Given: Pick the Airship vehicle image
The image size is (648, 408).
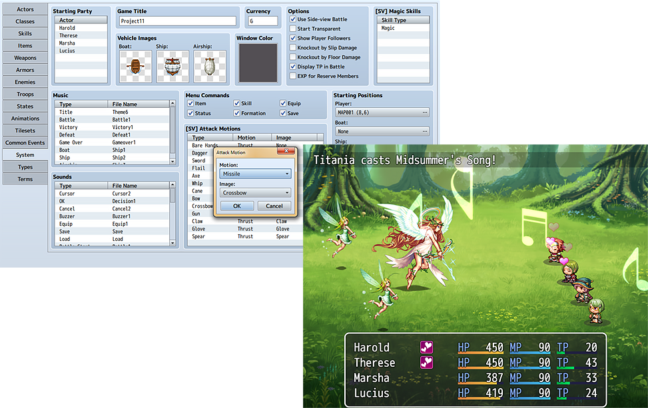Looking at the screenshot, I should pos(210,65).
